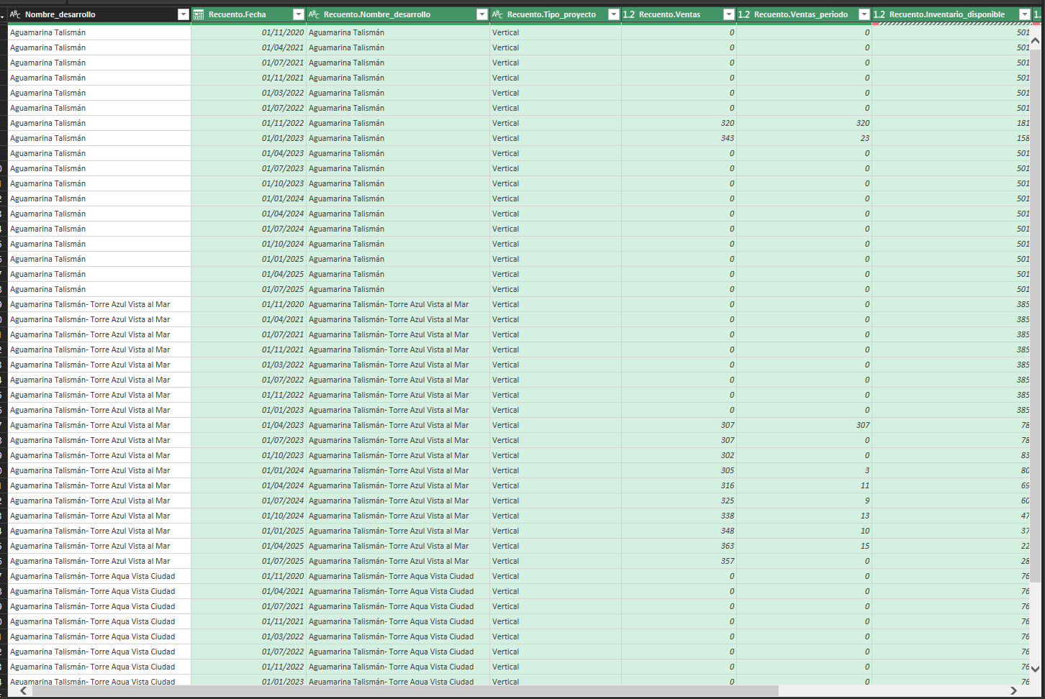Click the date type icon of Recuento.Fecha column

coord(199,14)
